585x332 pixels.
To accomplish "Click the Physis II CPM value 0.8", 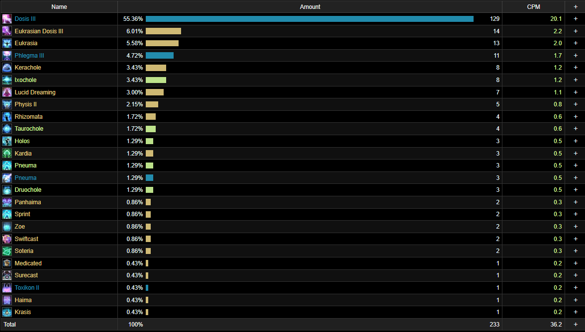I will point(558,104).
